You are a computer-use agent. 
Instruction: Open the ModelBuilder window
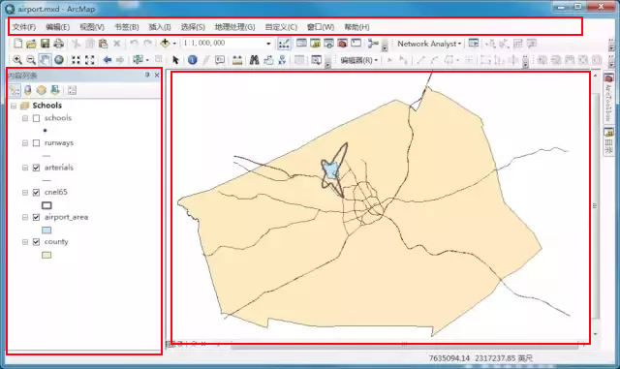372,44
